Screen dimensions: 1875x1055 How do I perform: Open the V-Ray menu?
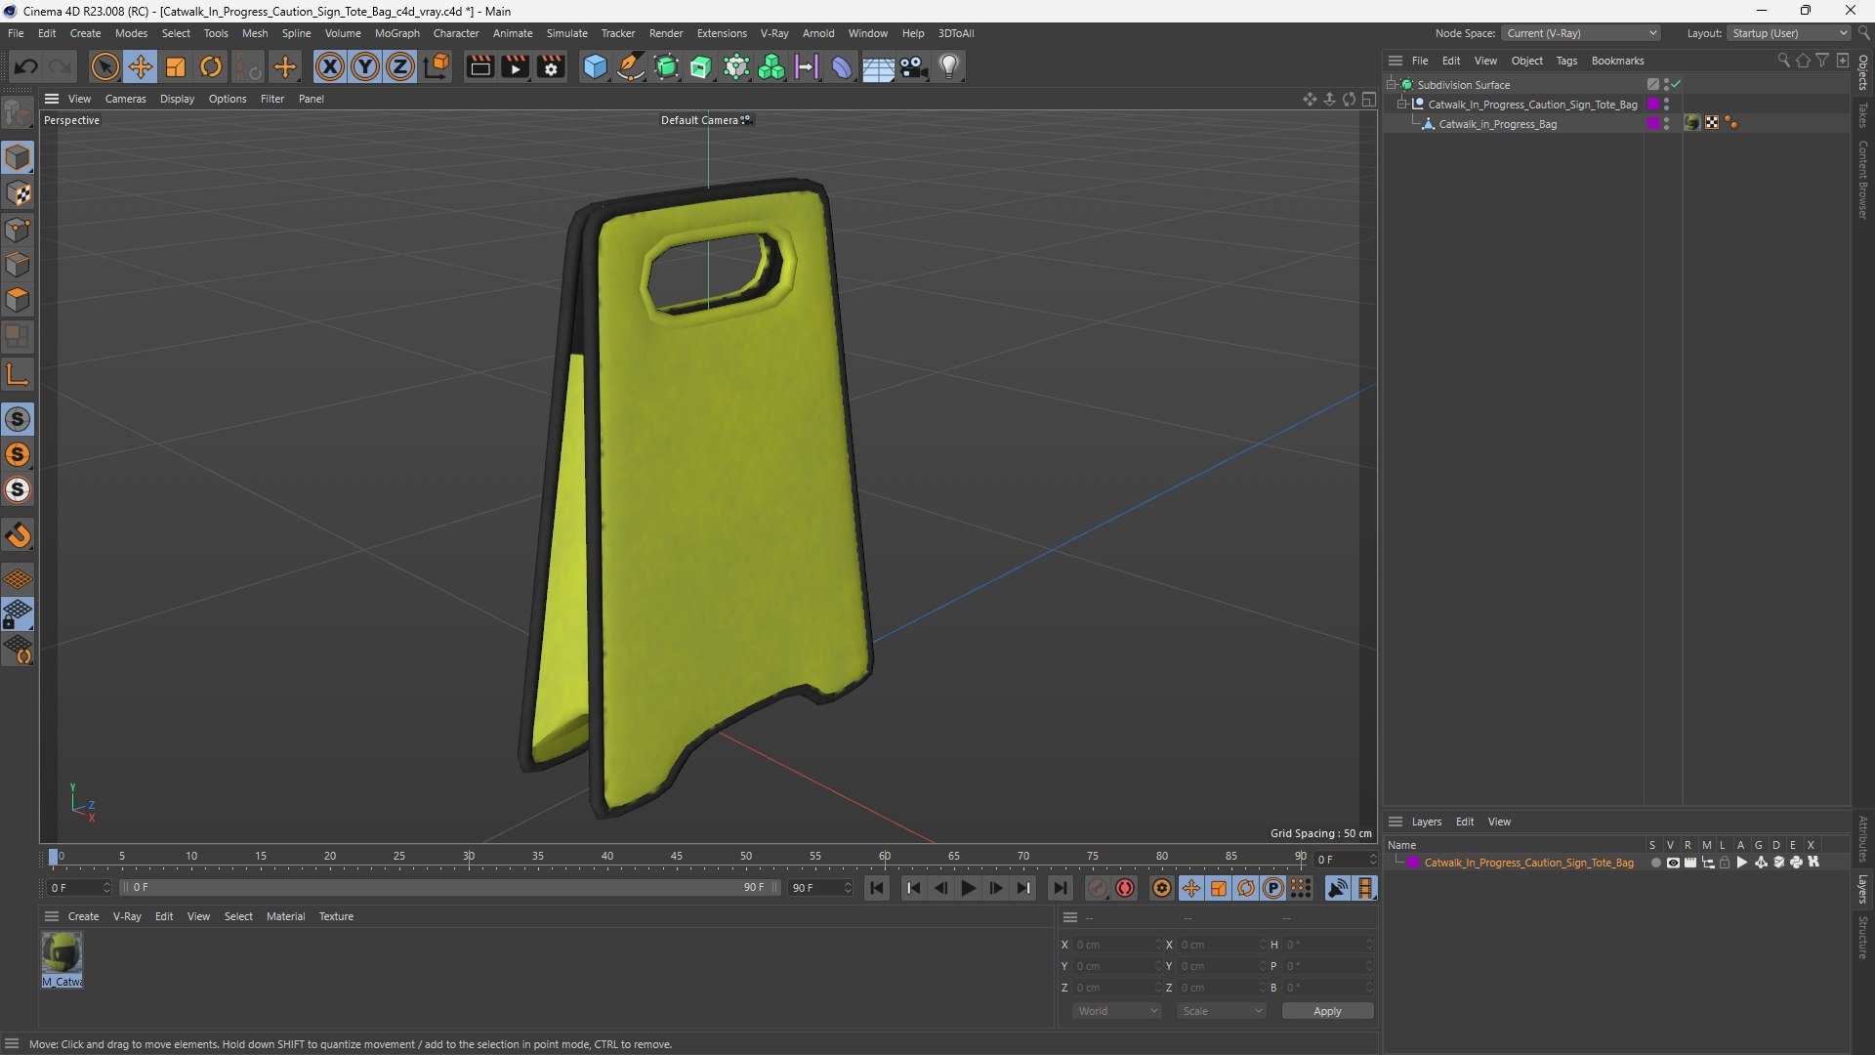[x=774, y=33]
